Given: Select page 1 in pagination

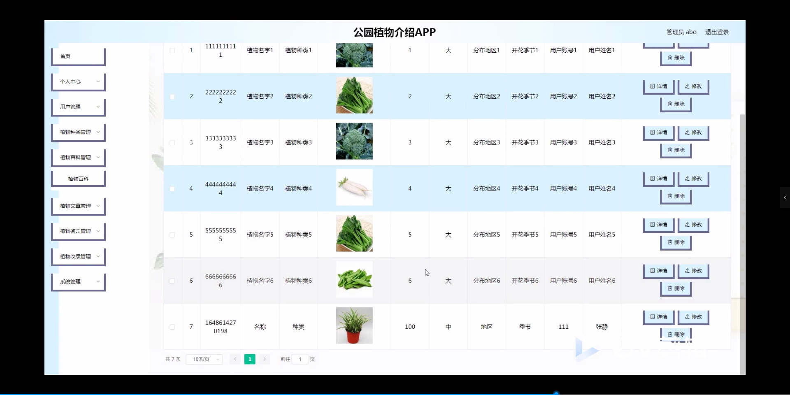Looking at the screenshot, I should click(x=250, y=359).
